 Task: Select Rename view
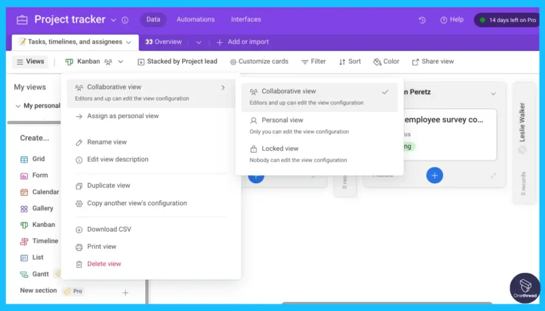pos(101,142)
